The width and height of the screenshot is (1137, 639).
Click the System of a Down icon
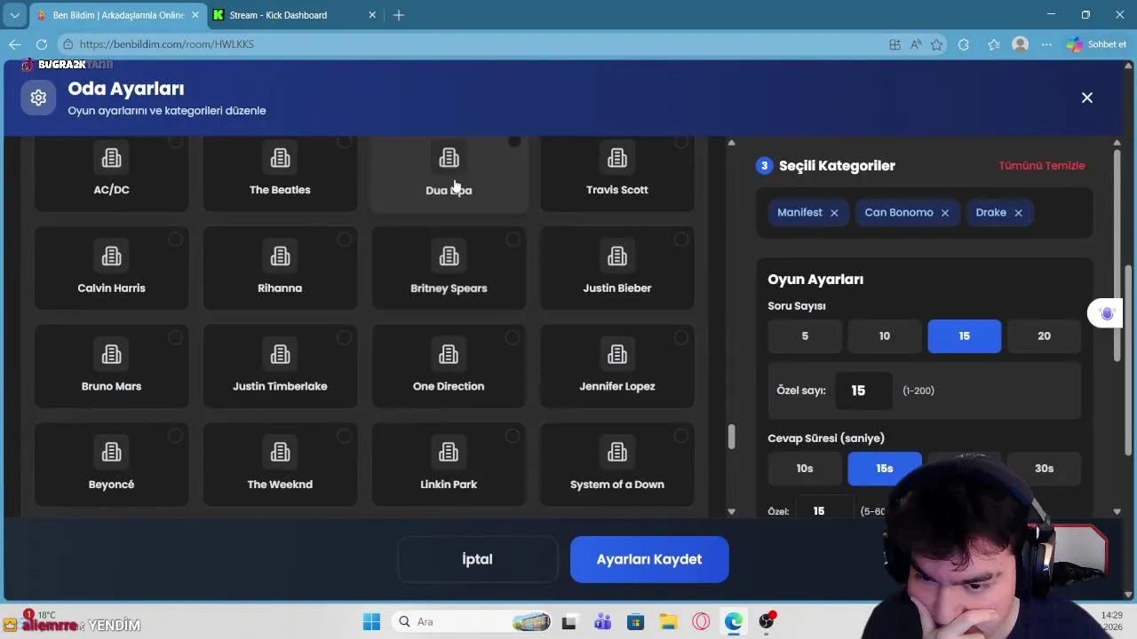(x=617, y=453)
